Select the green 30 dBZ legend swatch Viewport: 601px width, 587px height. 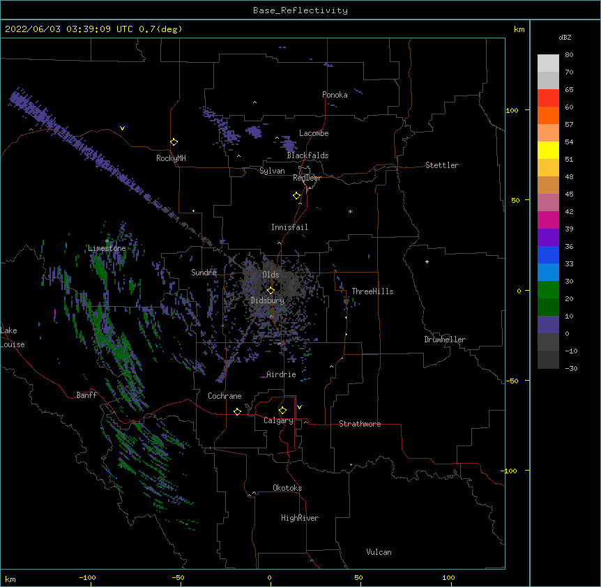click(548, 290)
